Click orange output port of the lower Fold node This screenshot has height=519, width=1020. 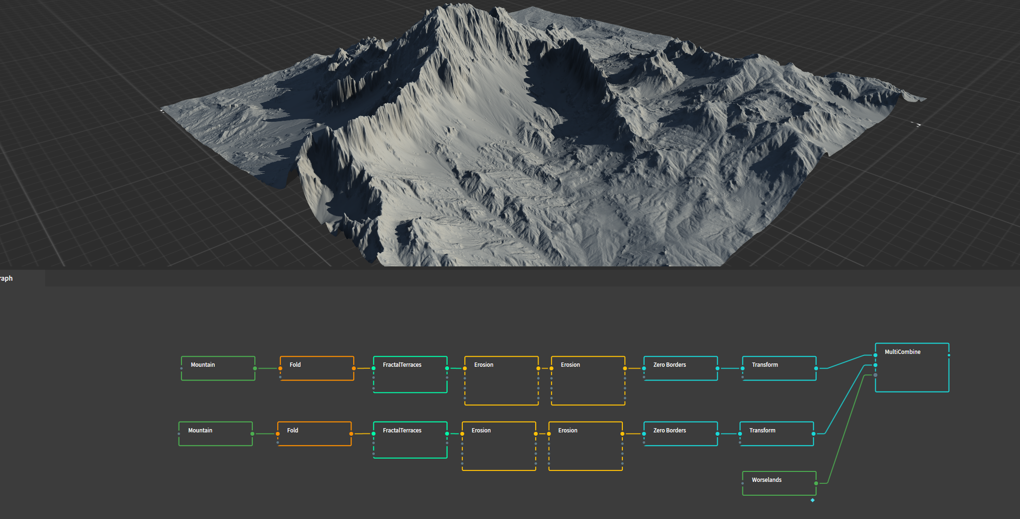(351, 434)
